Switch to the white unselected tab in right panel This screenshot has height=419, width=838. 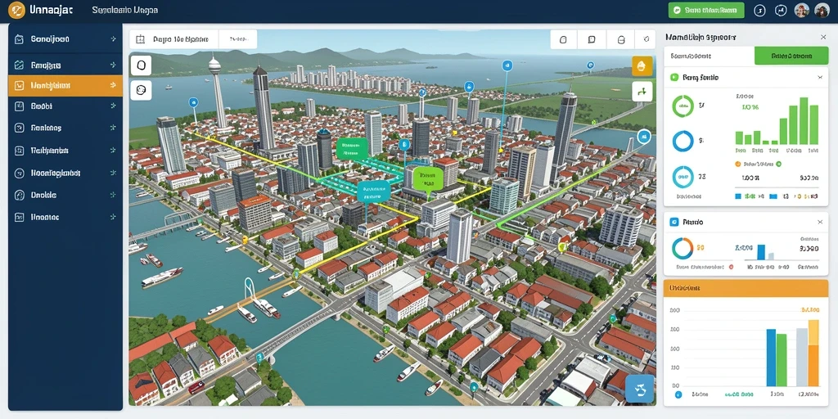pos(709,56)
